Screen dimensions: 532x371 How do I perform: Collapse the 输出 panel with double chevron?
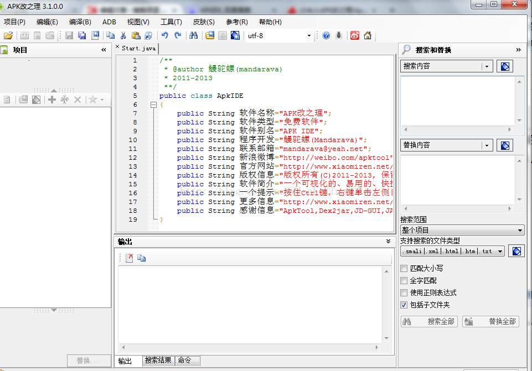pyautogui.click(x=388, y=241)
